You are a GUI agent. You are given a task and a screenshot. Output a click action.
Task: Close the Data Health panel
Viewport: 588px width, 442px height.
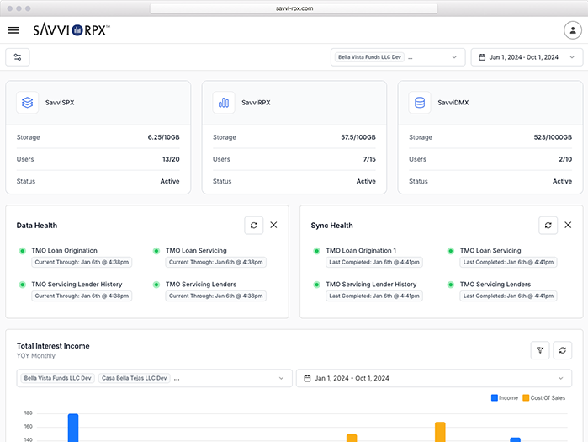pos(273,225)
